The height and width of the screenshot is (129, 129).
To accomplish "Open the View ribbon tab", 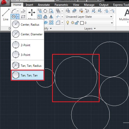I will click(x=76, y=5).
